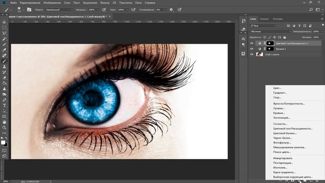Open the History panel icon
Screen dimensions: 325x183
pos(244,21)
